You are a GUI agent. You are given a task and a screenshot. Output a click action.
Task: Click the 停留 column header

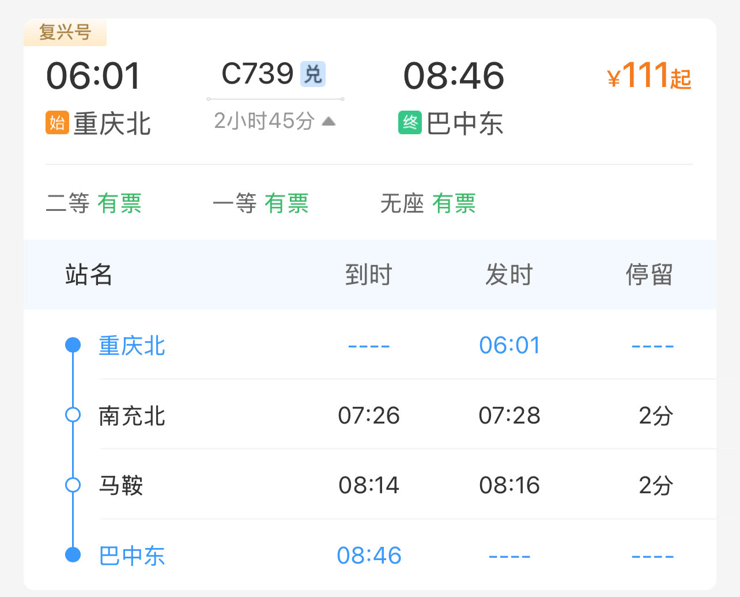[x=650, y=274]
